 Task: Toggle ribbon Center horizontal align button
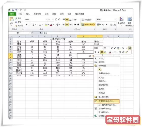click(x=67, y=25)
